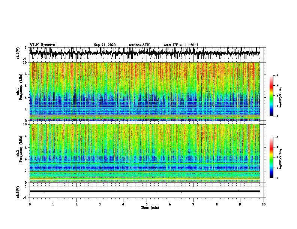Click the "1" tick on the time axis
Image resolution: width=297 pixels, height=229 pixels.
coord(53,204)
